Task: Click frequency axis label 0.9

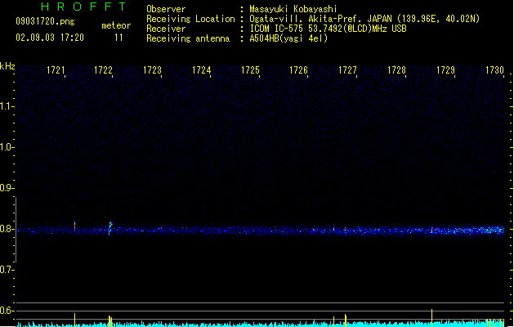Action: 7,188
